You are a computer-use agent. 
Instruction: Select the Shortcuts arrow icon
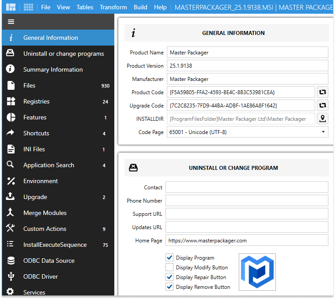click(11, 133)
